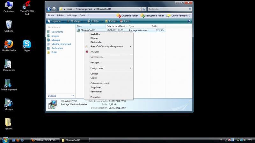Click the Firefox quick launch icon in taskbar
255x143 pixels.
coord(18,140)
